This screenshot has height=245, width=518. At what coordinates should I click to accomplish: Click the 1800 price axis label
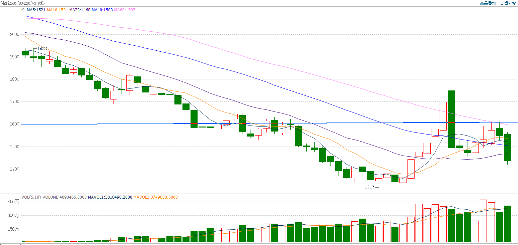[15, 79]
